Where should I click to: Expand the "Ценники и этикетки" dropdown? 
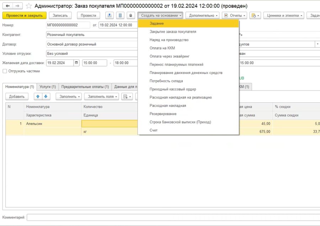[x=284, y=15]
